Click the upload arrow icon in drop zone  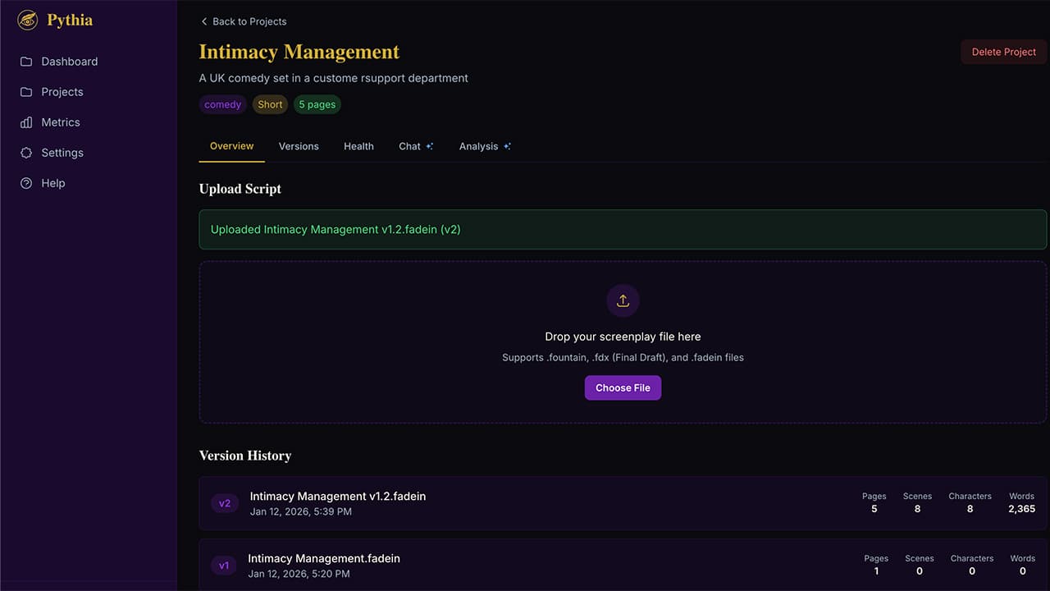click(x=623, y=301)
